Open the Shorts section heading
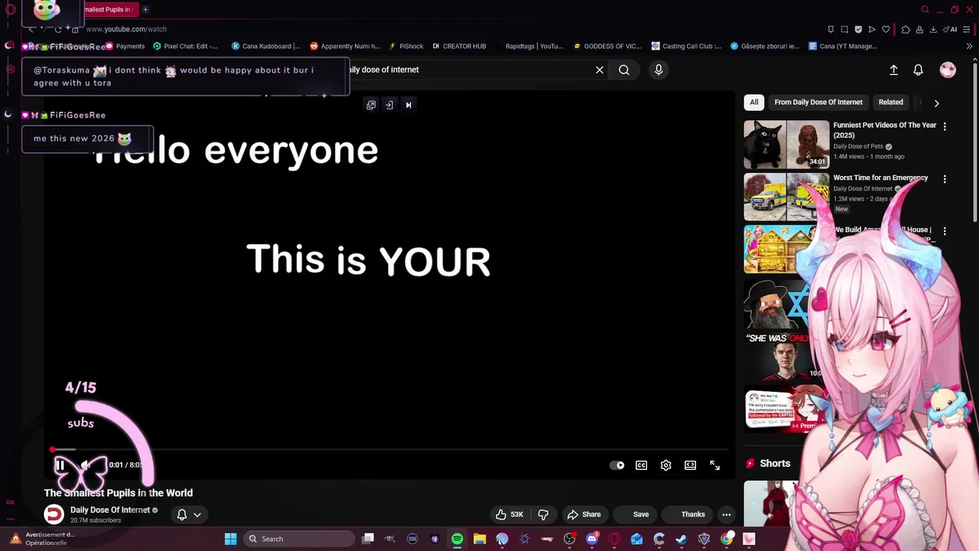 coord(775,463)
